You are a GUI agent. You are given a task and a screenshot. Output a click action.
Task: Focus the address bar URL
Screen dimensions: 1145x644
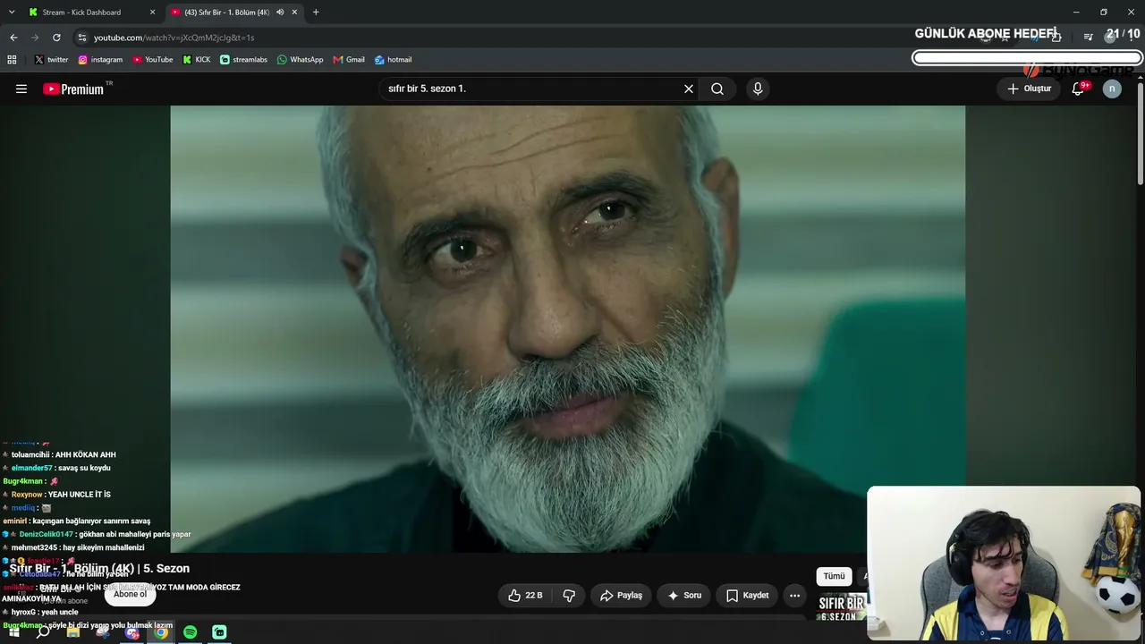click(x=174, y=38)
